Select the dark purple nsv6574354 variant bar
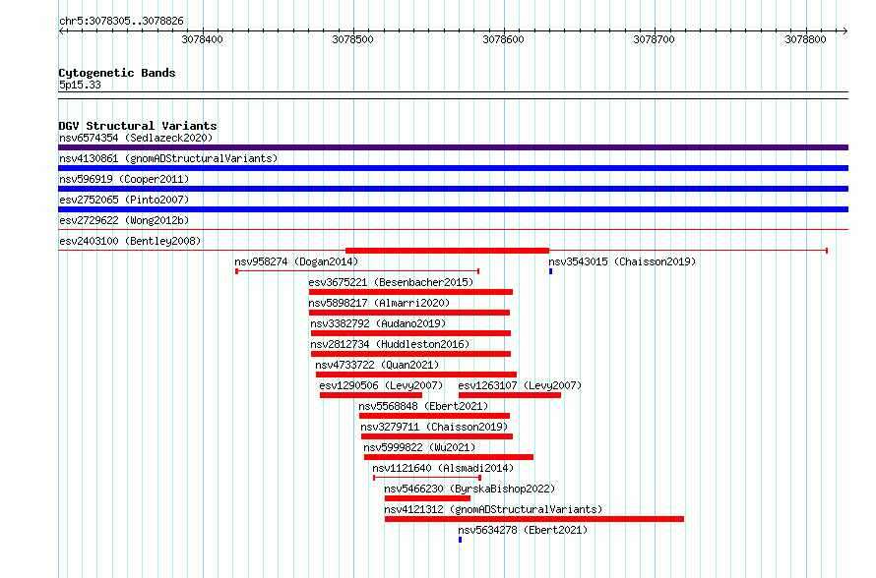Screen dimensions: 876x578 pos(453,147)
